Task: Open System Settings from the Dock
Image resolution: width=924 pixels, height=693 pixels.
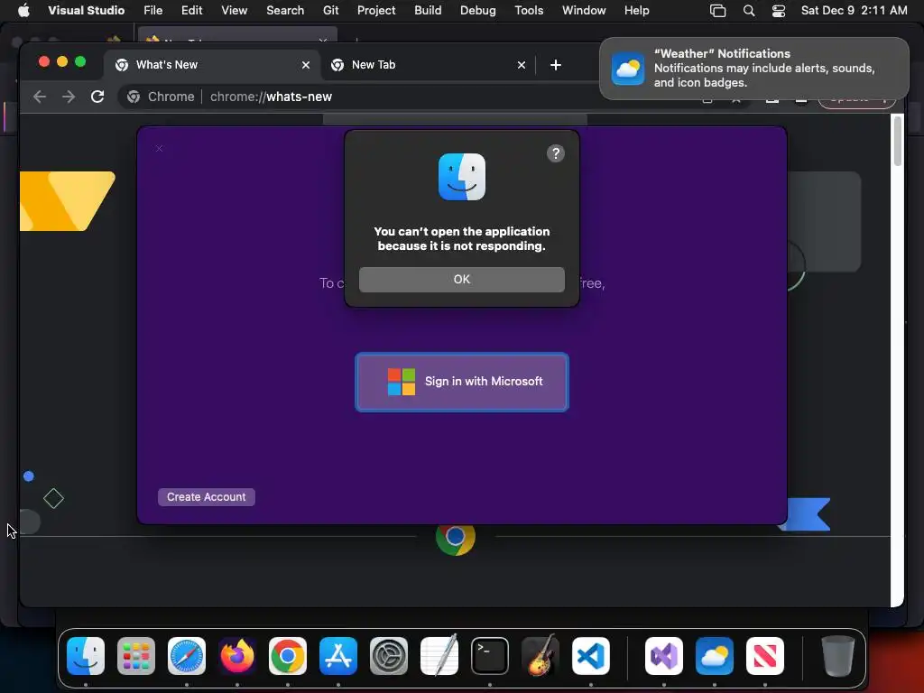Action: 389,656
